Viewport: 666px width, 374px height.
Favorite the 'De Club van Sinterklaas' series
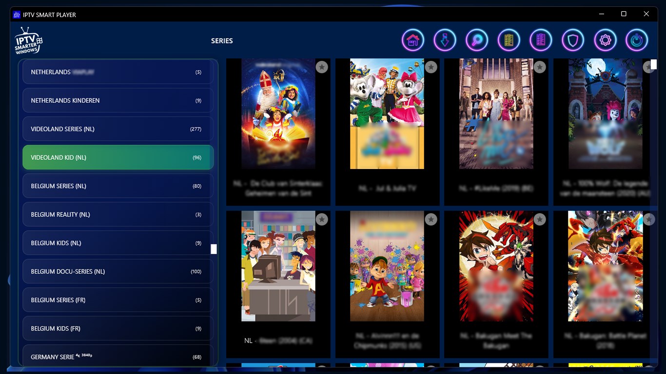tap(321, 67)
